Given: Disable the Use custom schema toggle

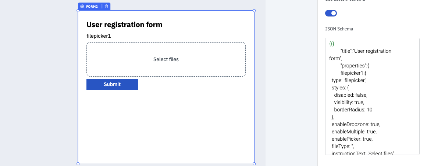Looking at the screenshot, I should coord(331,13).
